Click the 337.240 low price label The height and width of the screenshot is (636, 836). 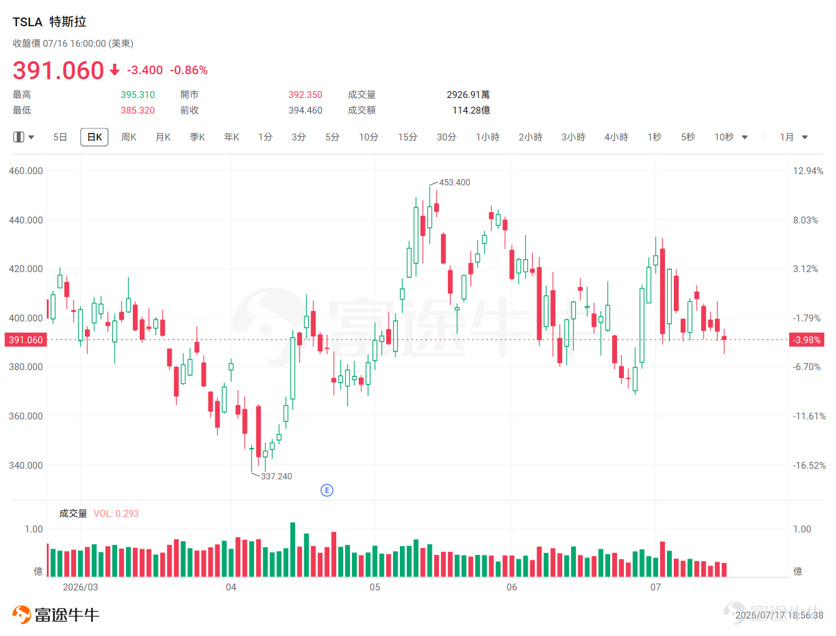tap(276, 476)
